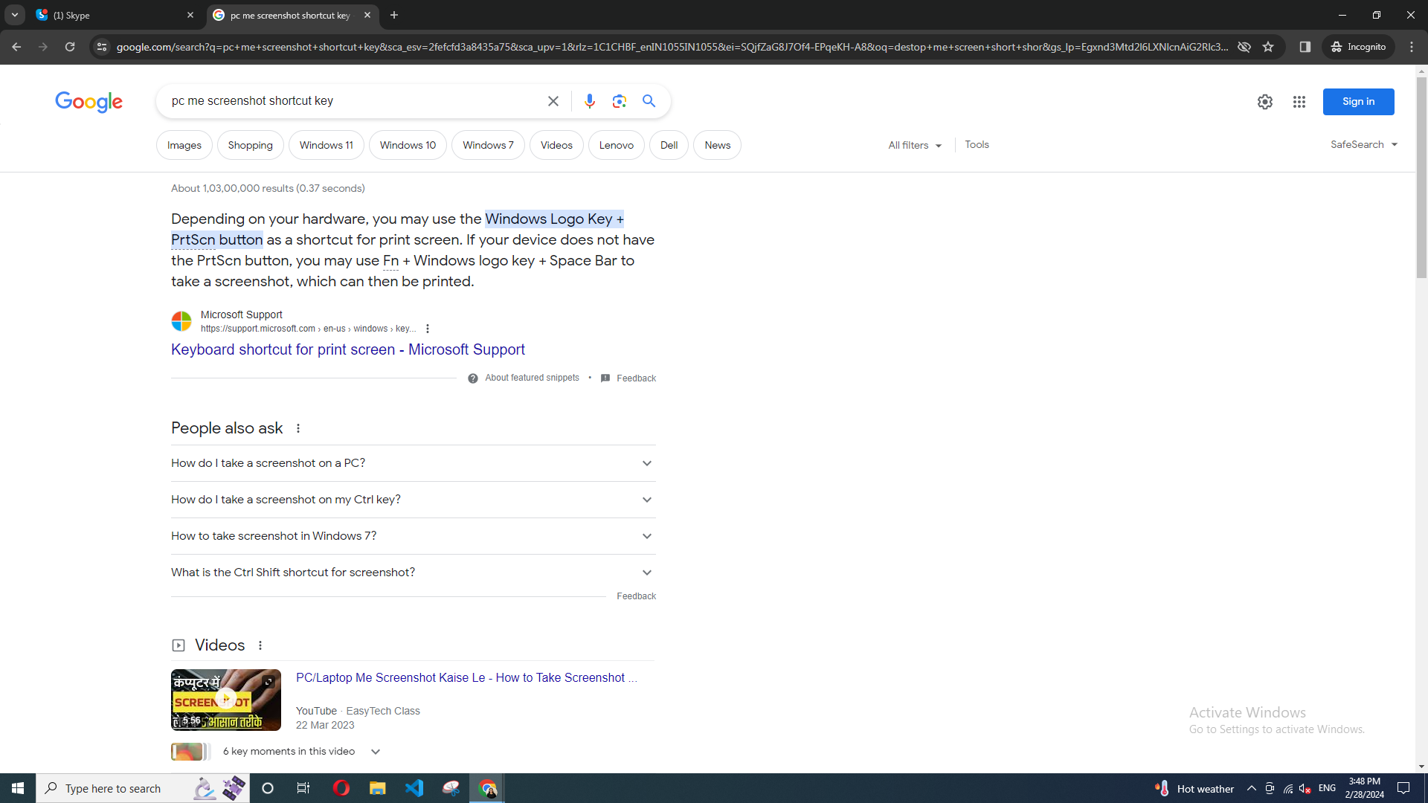The height and width of the screenshot is (803, 1428).
Task: Open Task View on taskbar
Action: (x=303, y=788)
